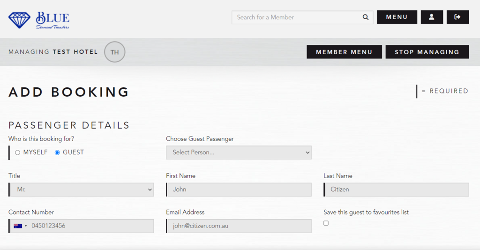Screen dimensions: 480x250
Task: Open the top MENU button
Action: 397,17
